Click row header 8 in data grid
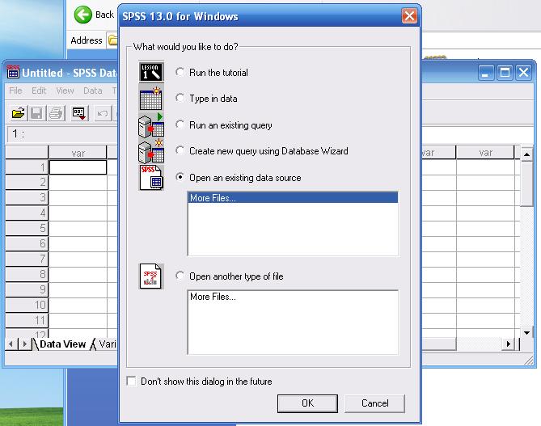Screen dimensions: 541x426 (x=27, y=274)
